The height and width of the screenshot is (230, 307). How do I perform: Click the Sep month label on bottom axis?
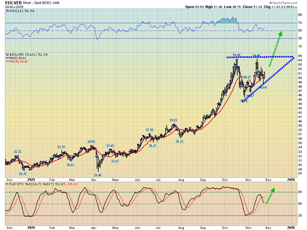tap(203, 180)
